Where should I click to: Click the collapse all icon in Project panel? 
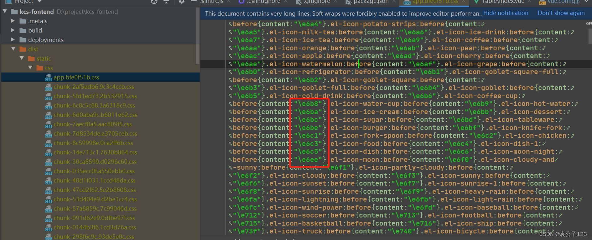[x=166, y=2]
